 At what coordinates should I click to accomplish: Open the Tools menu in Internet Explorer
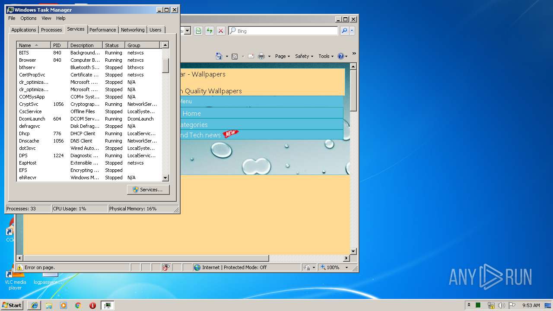click(326, 56)
